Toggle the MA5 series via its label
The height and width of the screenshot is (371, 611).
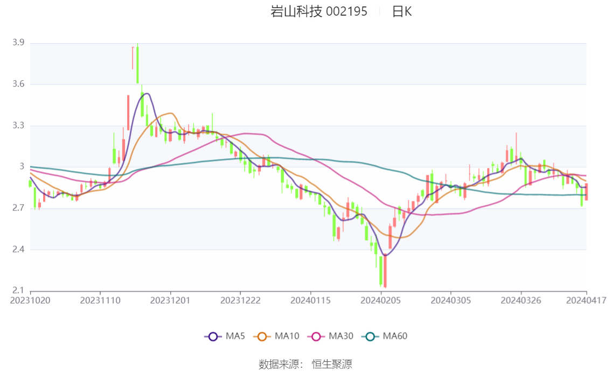(235, 337)
